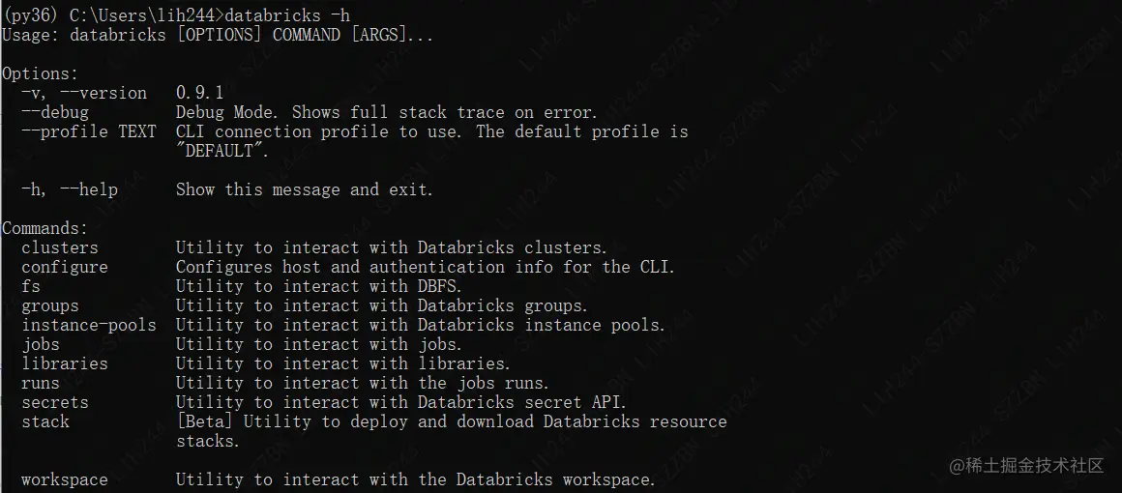The image size is (1122, 493).
Task: Click the 'runs' command name
Action: tap(41, 383)
